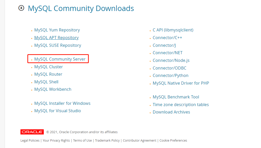Open Connector/NET download link

(x=168, y=53)
